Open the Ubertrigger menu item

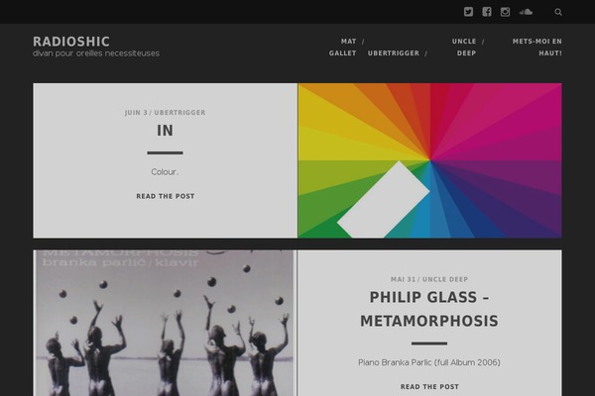point(393,53)
